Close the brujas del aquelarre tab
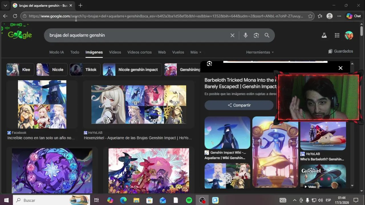365x205 pixels. tap(71, 5)
